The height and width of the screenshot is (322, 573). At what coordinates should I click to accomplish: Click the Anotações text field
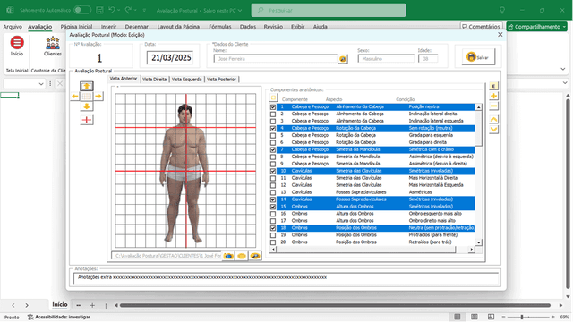(x=286, y=279)
